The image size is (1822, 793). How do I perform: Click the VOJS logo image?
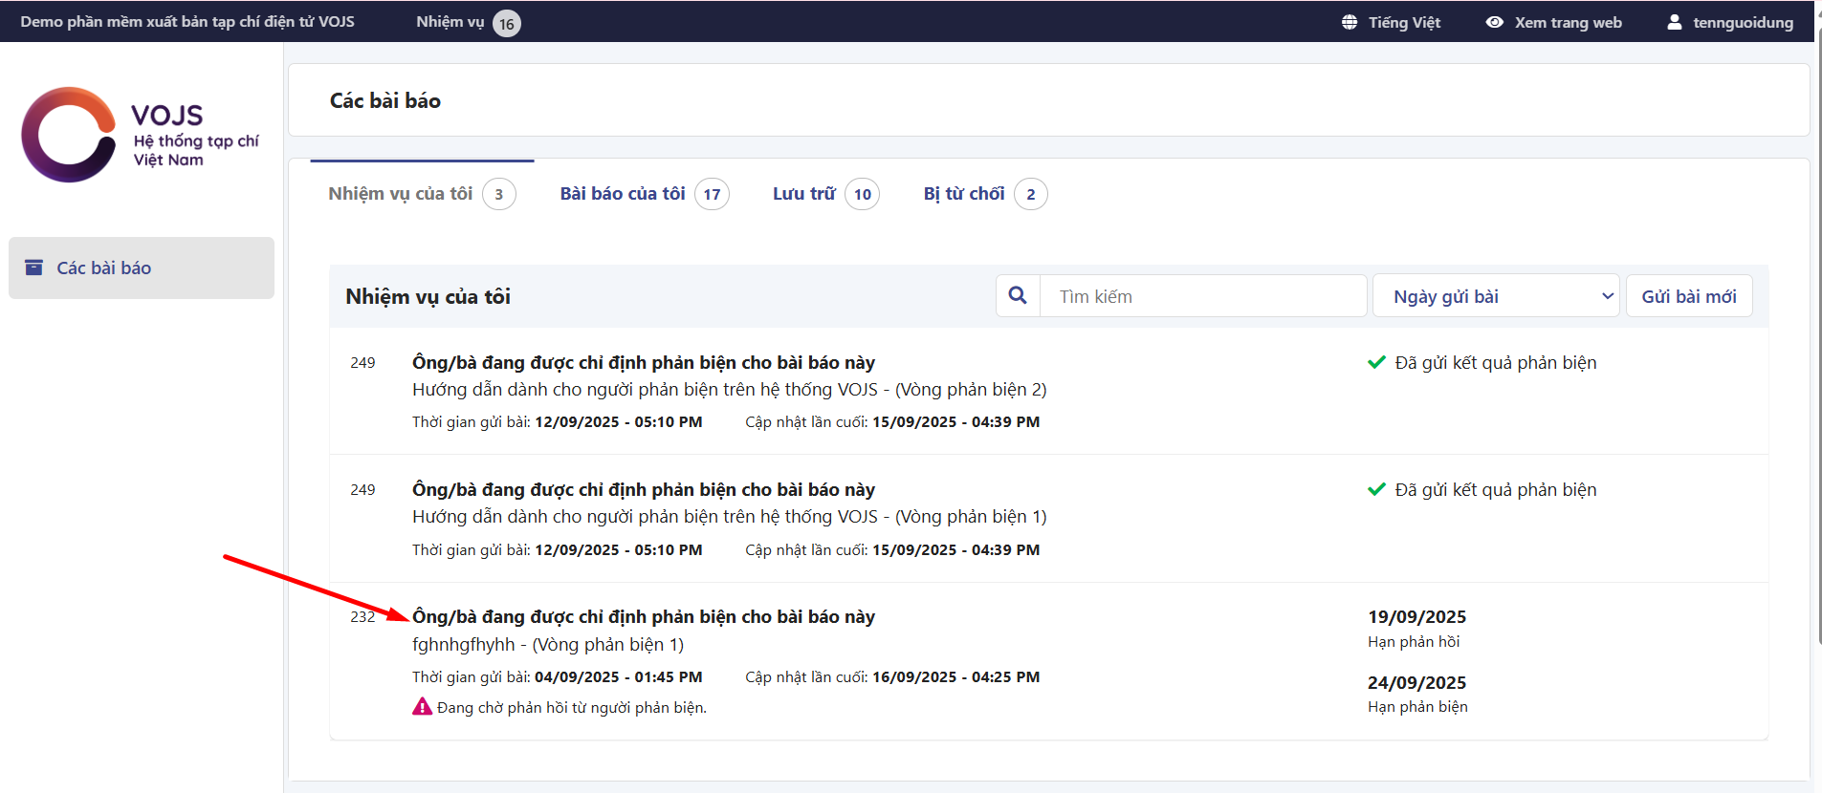(140, 135)
